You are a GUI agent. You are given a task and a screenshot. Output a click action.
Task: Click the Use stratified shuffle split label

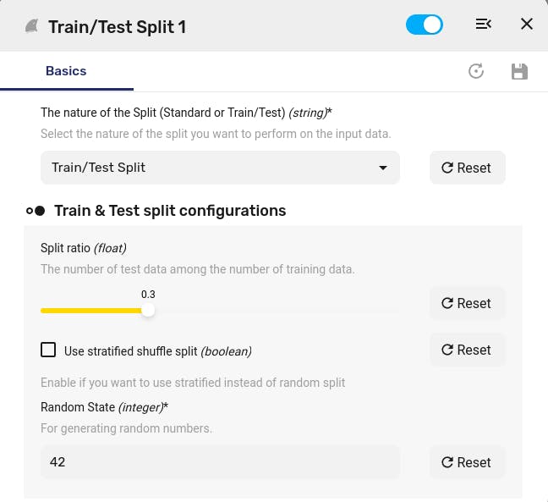(158, 351)
